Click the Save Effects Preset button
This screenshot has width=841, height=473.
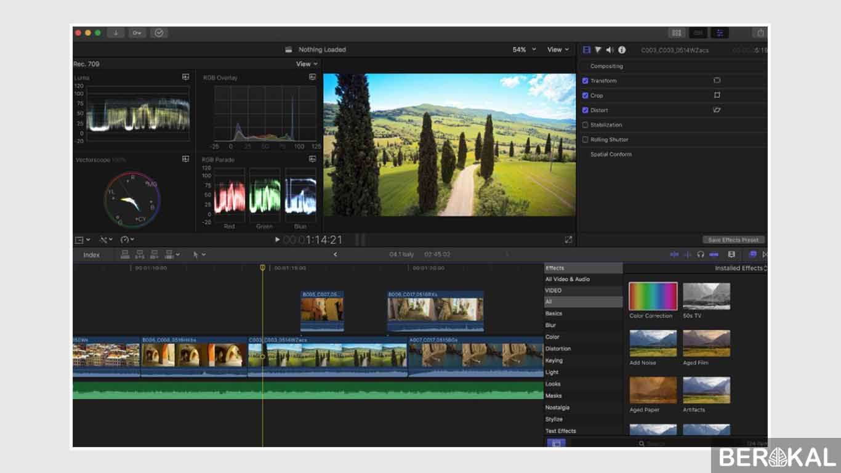(x=732, y=240)
